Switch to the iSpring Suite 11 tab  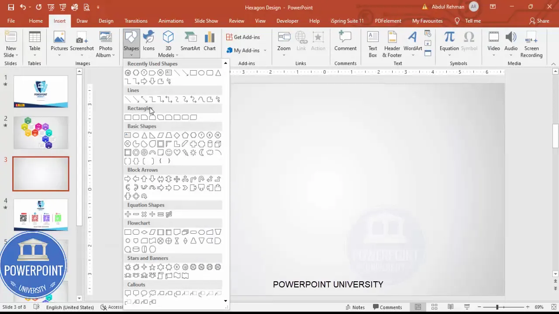[347, 21]
